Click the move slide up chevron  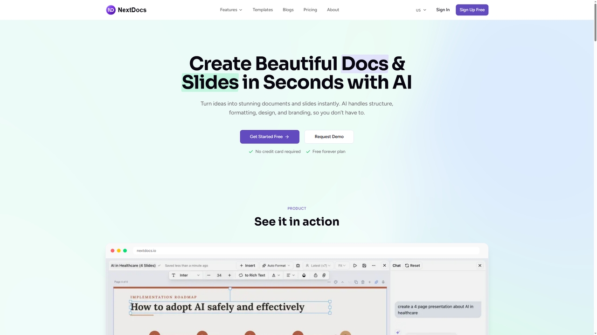pyautogui.click(x=342, y=282)
